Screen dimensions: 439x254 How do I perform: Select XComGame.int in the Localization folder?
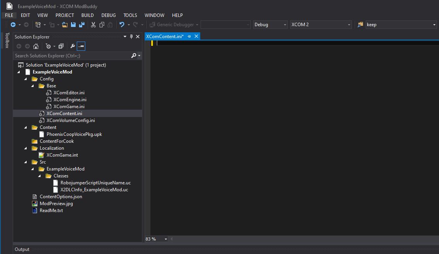tap(62, 155)
